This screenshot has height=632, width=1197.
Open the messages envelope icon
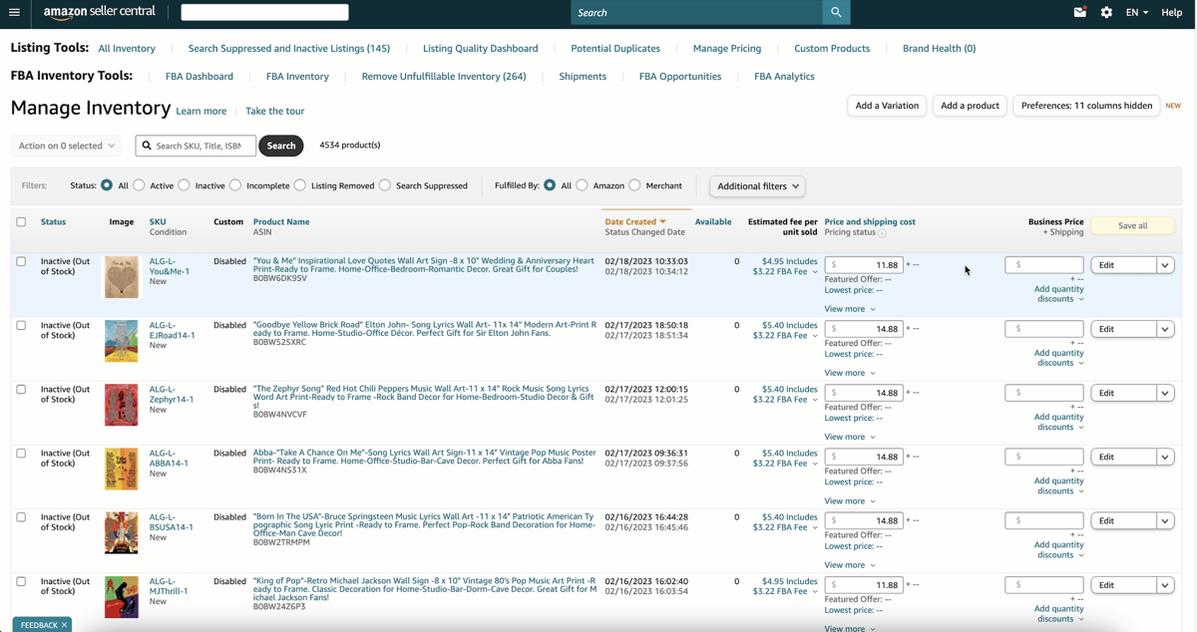pyautogui.click(x=1079, y=12)
